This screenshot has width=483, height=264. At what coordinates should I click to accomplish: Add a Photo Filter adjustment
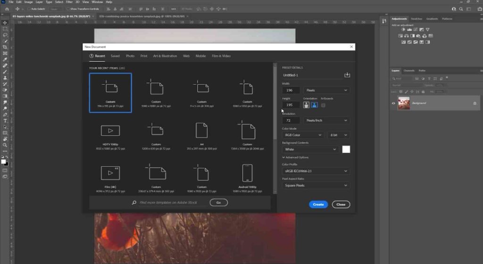pos(418,36)
